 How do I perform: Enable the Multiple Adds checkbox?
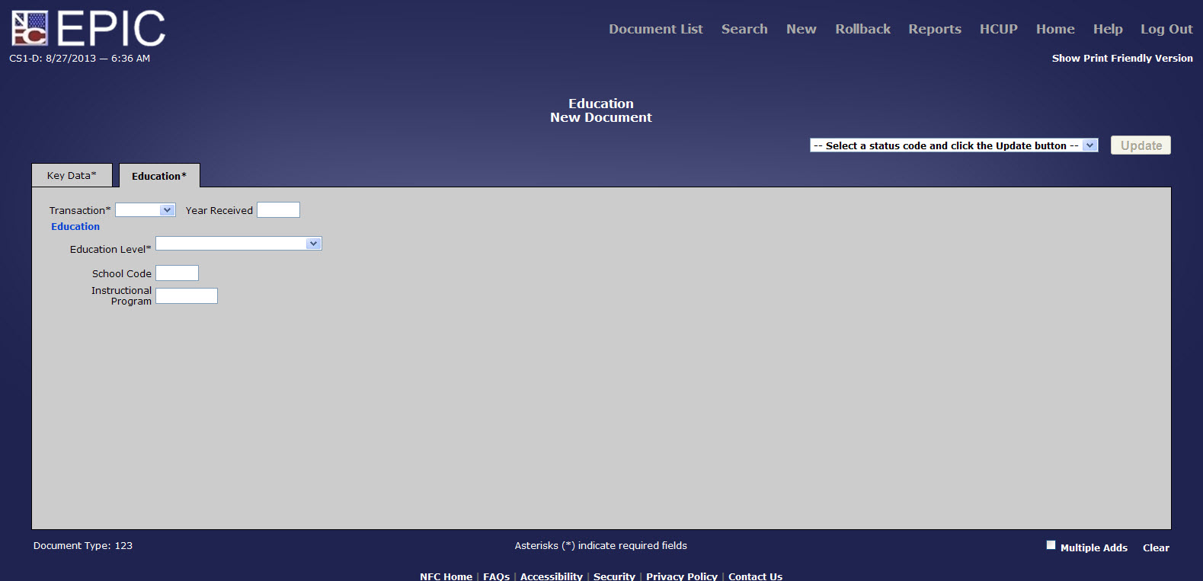pyautogui.click(x=1051, y=545)
